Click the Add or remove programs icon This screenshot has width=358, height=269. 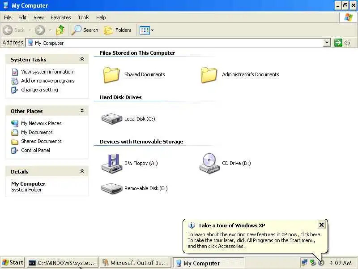click(x=15, y=81)
